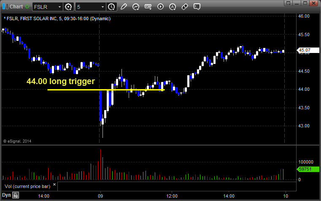The width and height of the screenshot is (321, 201).
Task: Click the Vol (current price bar) label
Action: 27,186
